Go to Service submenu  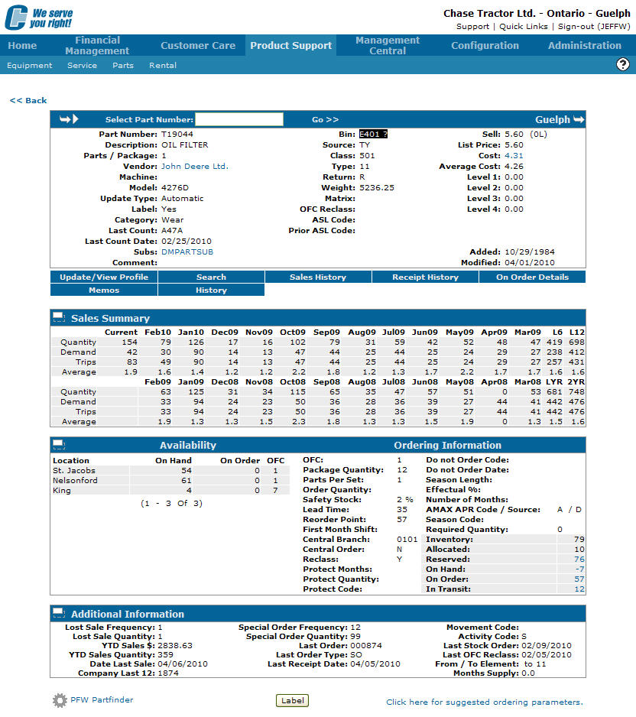click(x=82, y=66)
